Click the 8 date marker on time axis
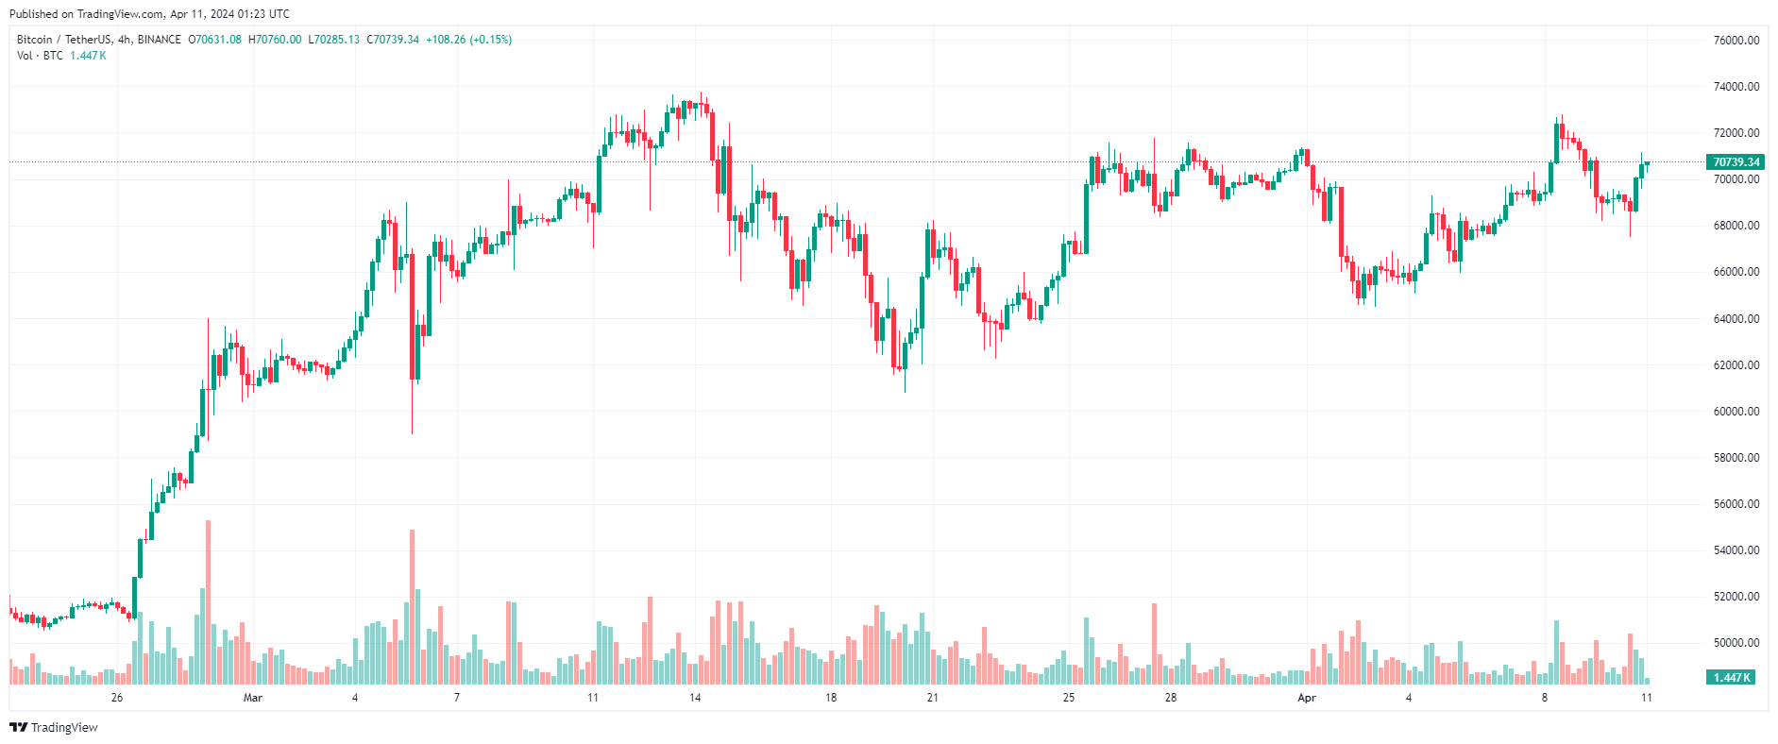 pyautogui.click(x=1545, y=698)
